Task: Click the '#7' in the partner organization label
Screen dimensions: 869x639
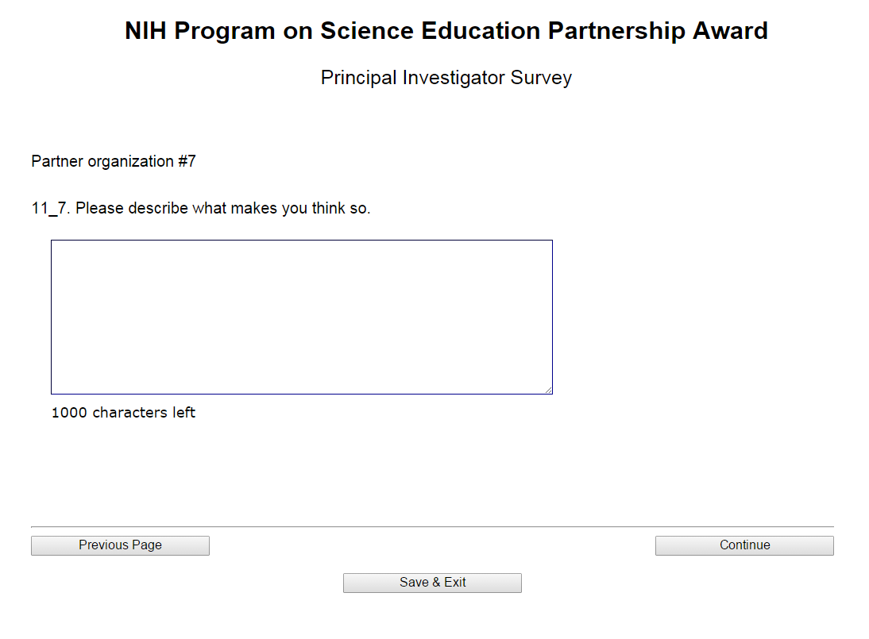Action: pos(187,162)
